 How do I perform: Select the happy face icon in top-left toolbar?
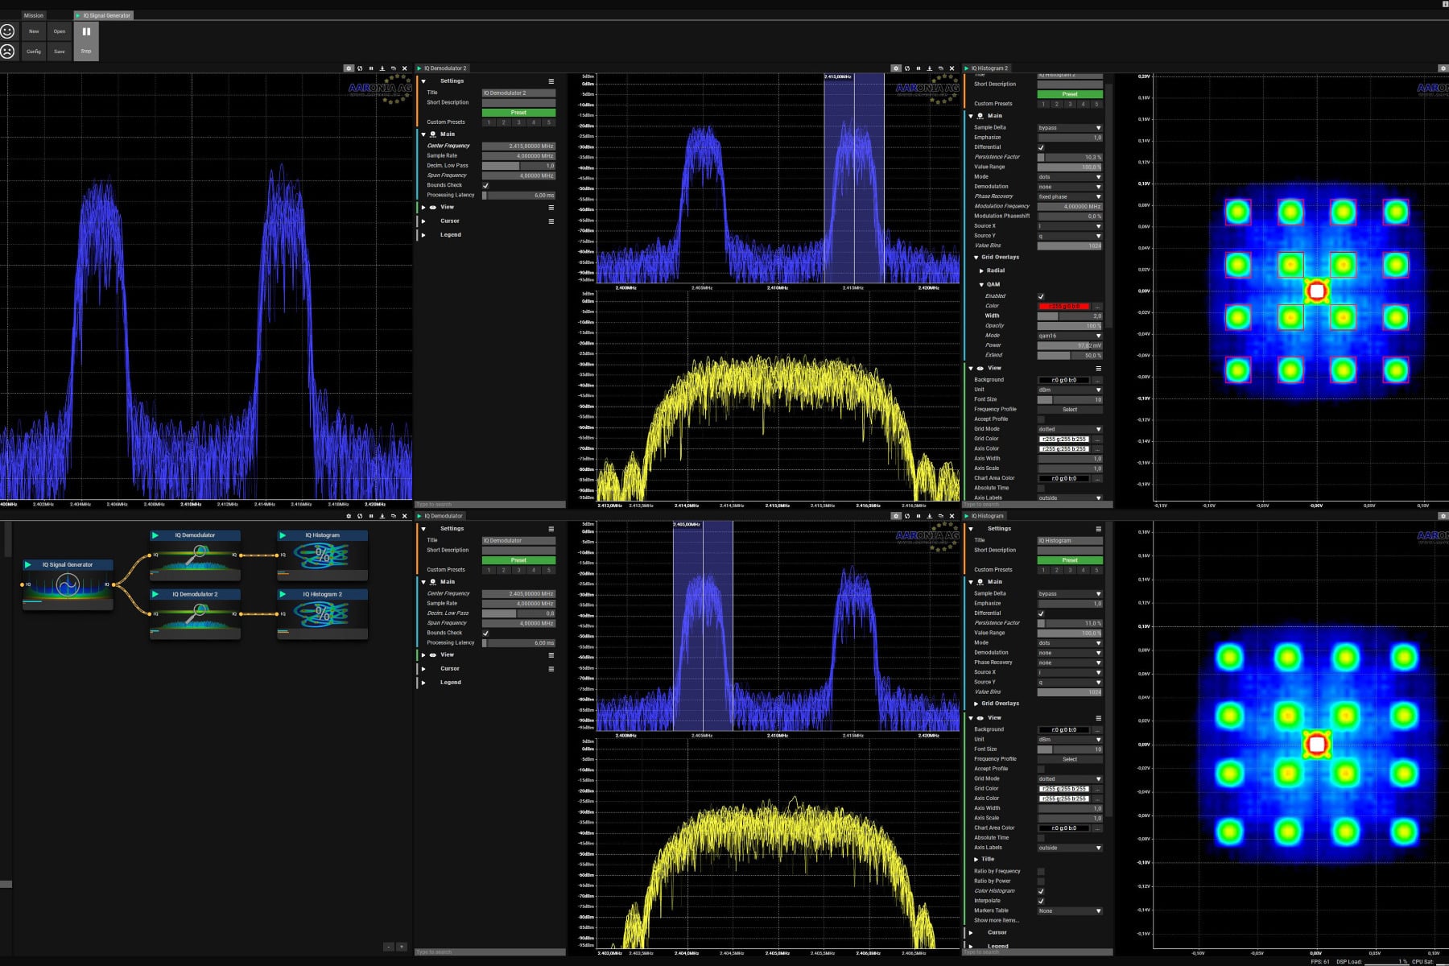(x=7, y=32)
